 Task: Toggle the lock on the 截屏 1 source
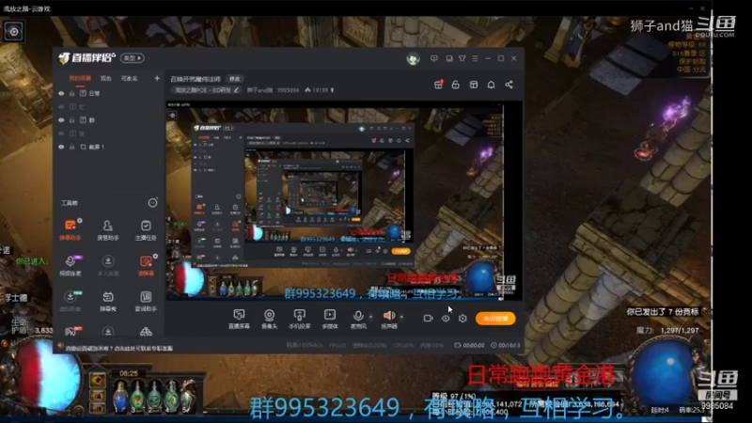pyautogui.click(x=72, y=148)
